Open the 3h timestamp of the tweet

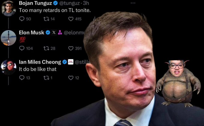(86, 3)
